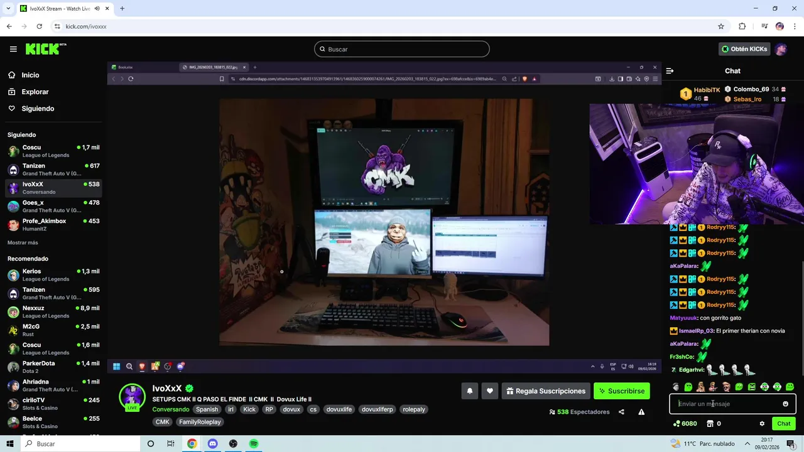Image resolution: width=804 pixels, height=452 pixels.
Task: Click username Matyuuuk in chat
Action: pyautogui.click(x=683, y=318)
